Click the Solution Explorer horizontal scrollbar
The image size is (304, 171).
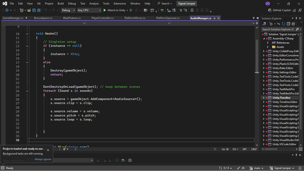click(271, 149)
